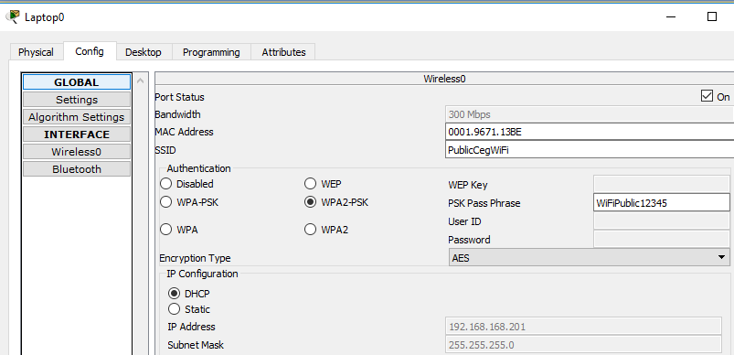Viewport: 734px width, 355px height.
Task: Click the sidebar scroll up arrow
Action: [x=140, y=81]
